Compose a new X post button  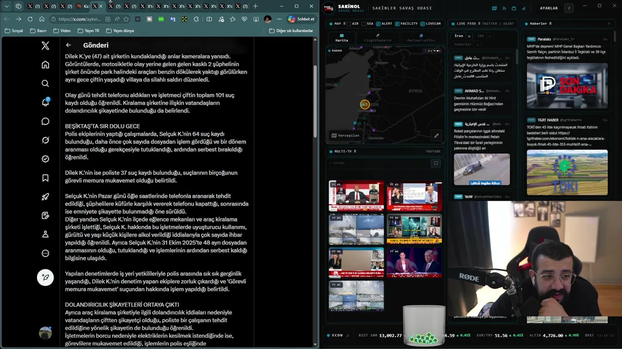tap(45, 277)
